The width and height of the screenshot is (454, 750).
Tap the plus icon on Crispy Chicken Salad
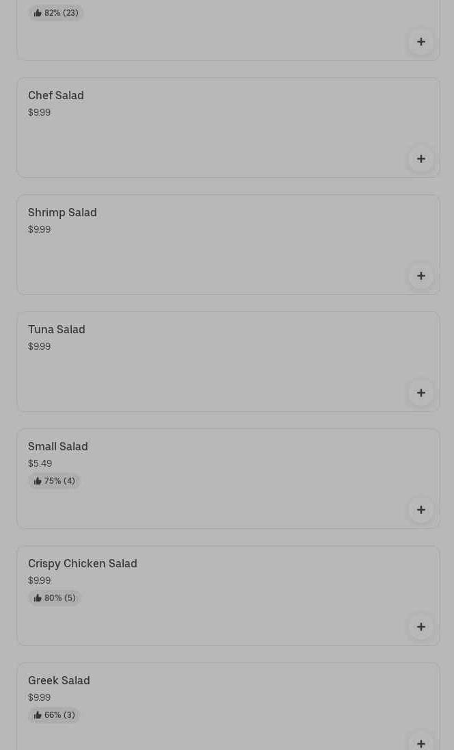[x=421, y=627]
